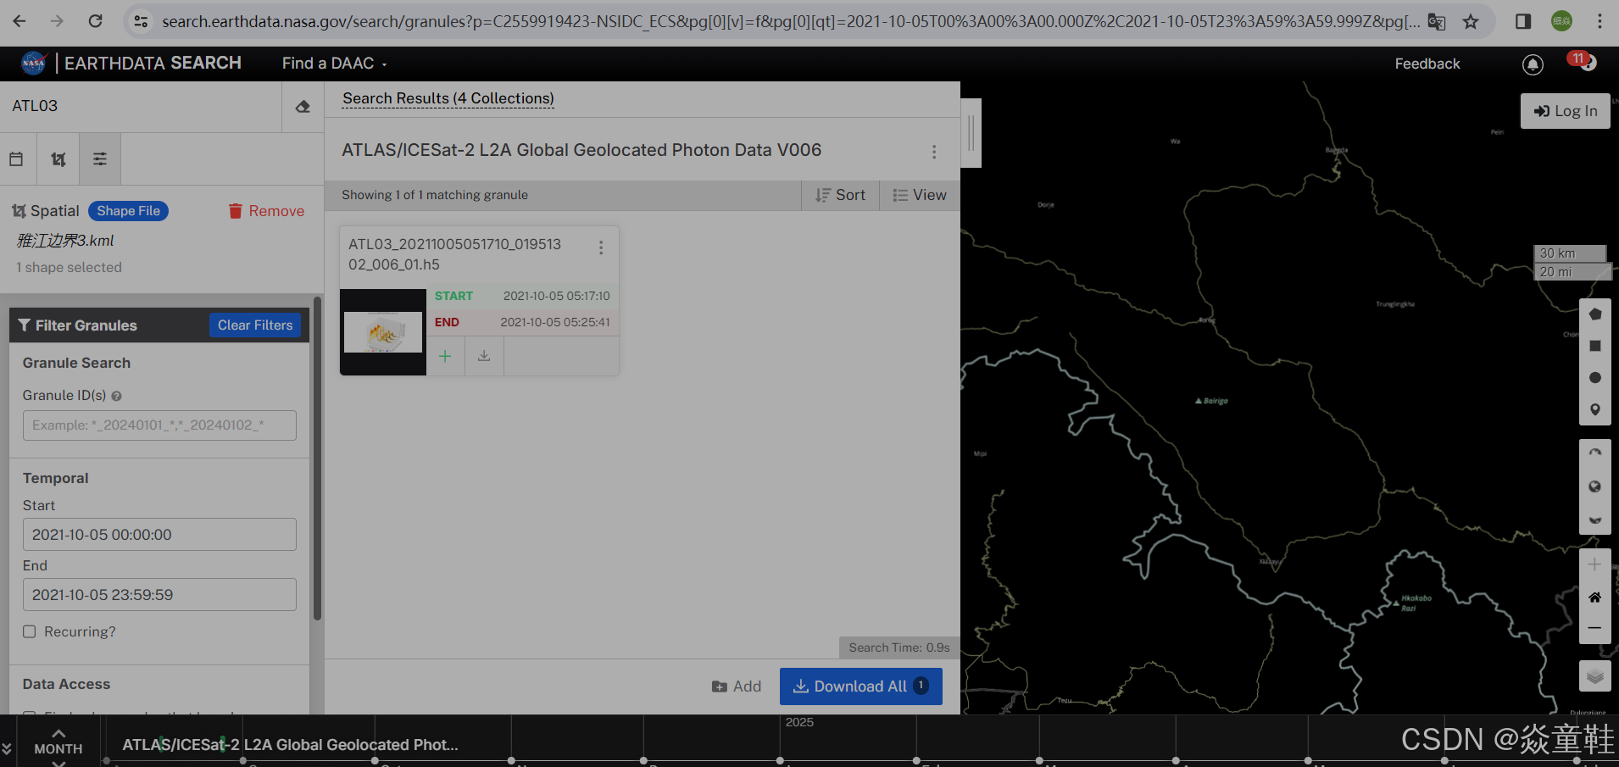Screen dimensions: 1619x767
Task: Open the translate page icon
Action: 1437,21
